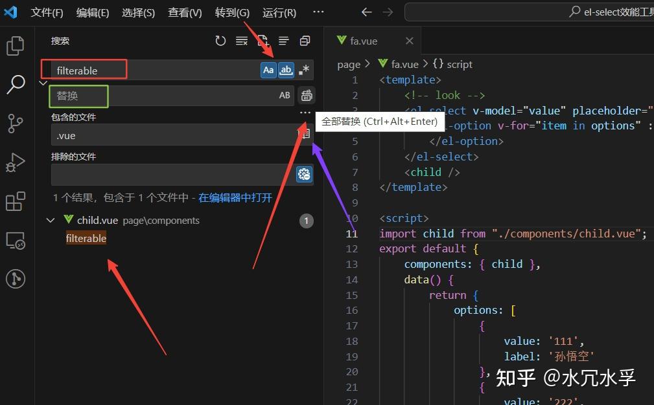Collapse the child.vue results tree

click(x=51, y=220)
